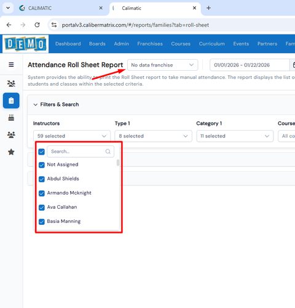Viewport: 295px width, 308px height.
Task: Open the Franchises menu
Action: (x=150, y=44)
